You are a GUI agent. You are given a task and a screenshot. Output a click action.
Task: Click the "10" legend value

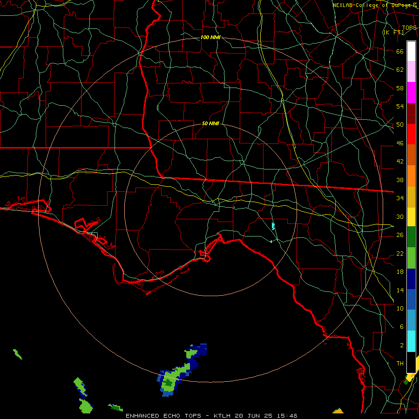click(400, 309)
